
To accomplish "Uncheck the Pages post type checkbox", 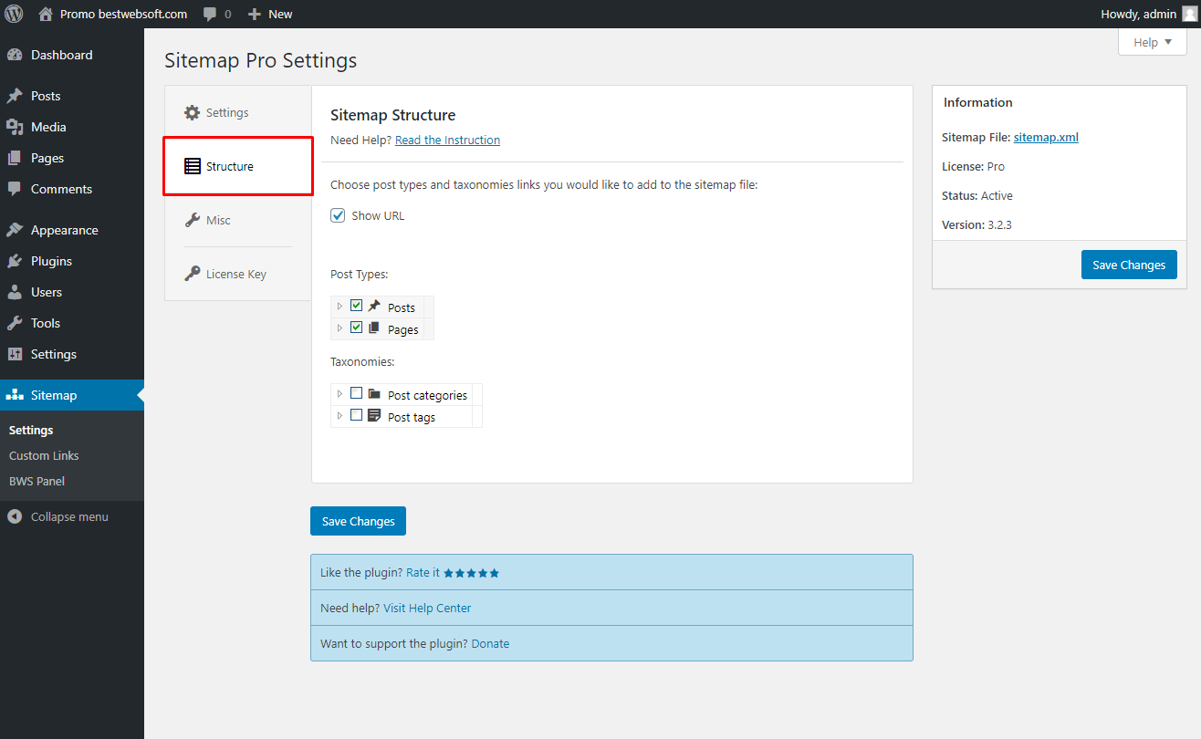I will click(357, 328).
